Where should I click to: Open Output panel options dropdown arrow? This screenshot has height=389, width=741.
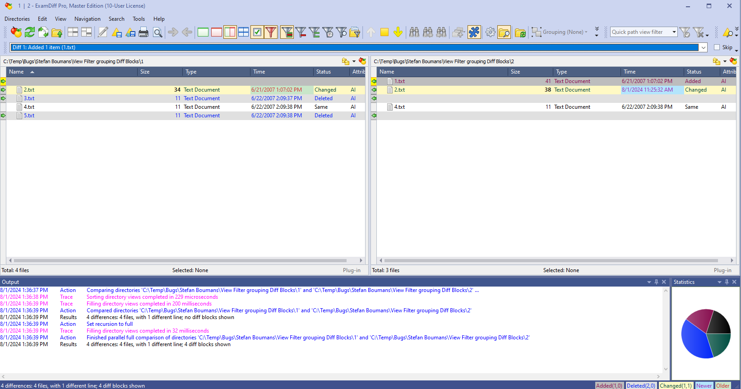tap(649, 282)
